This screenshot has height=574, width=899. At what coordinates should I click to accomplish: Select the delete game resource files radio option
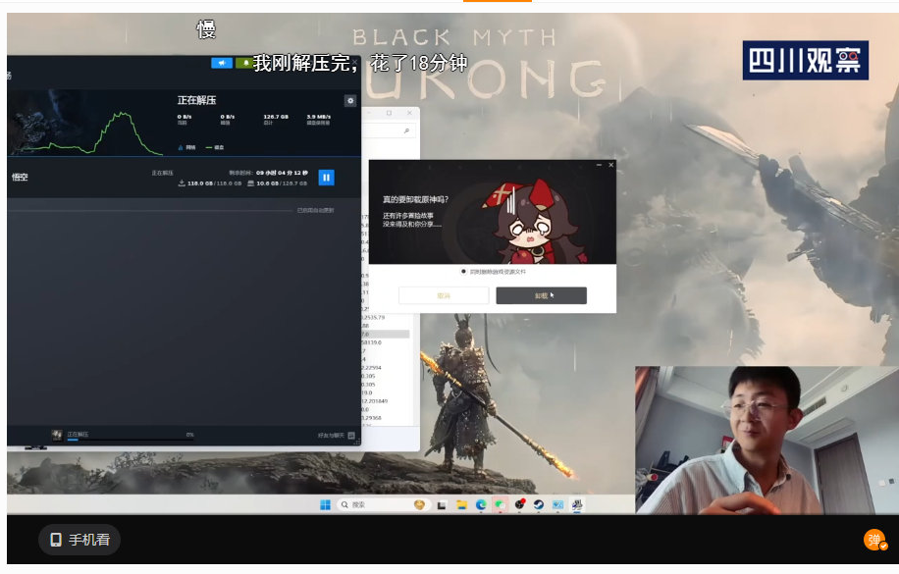pyautogui.click(x=463, y=271)
